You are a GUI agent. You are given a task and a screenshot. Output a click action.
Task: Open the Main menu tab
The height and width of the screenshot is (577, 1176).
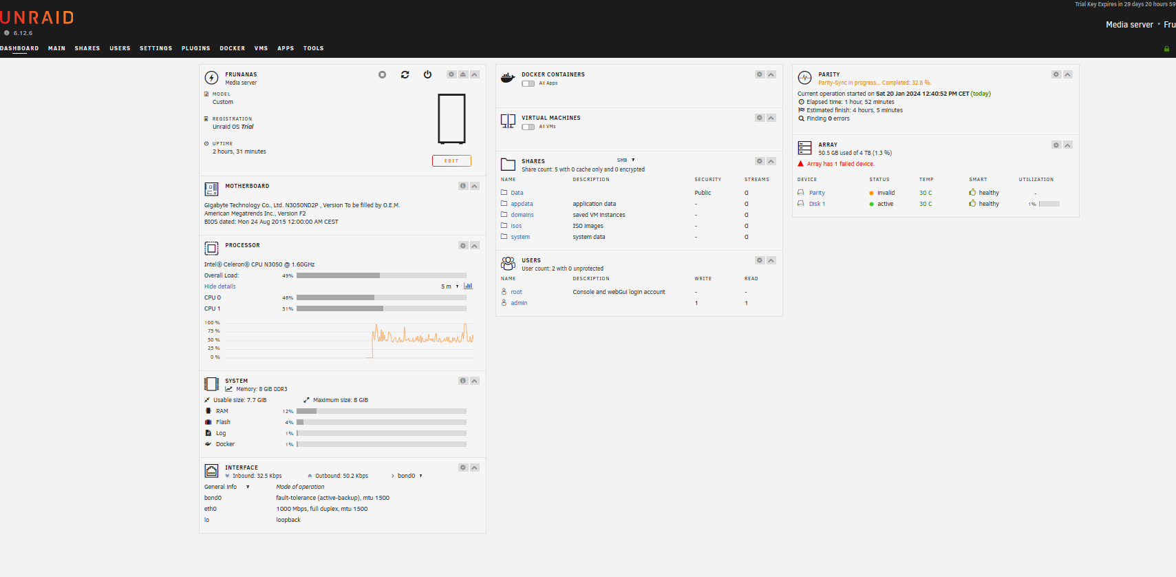coord(56,48)
